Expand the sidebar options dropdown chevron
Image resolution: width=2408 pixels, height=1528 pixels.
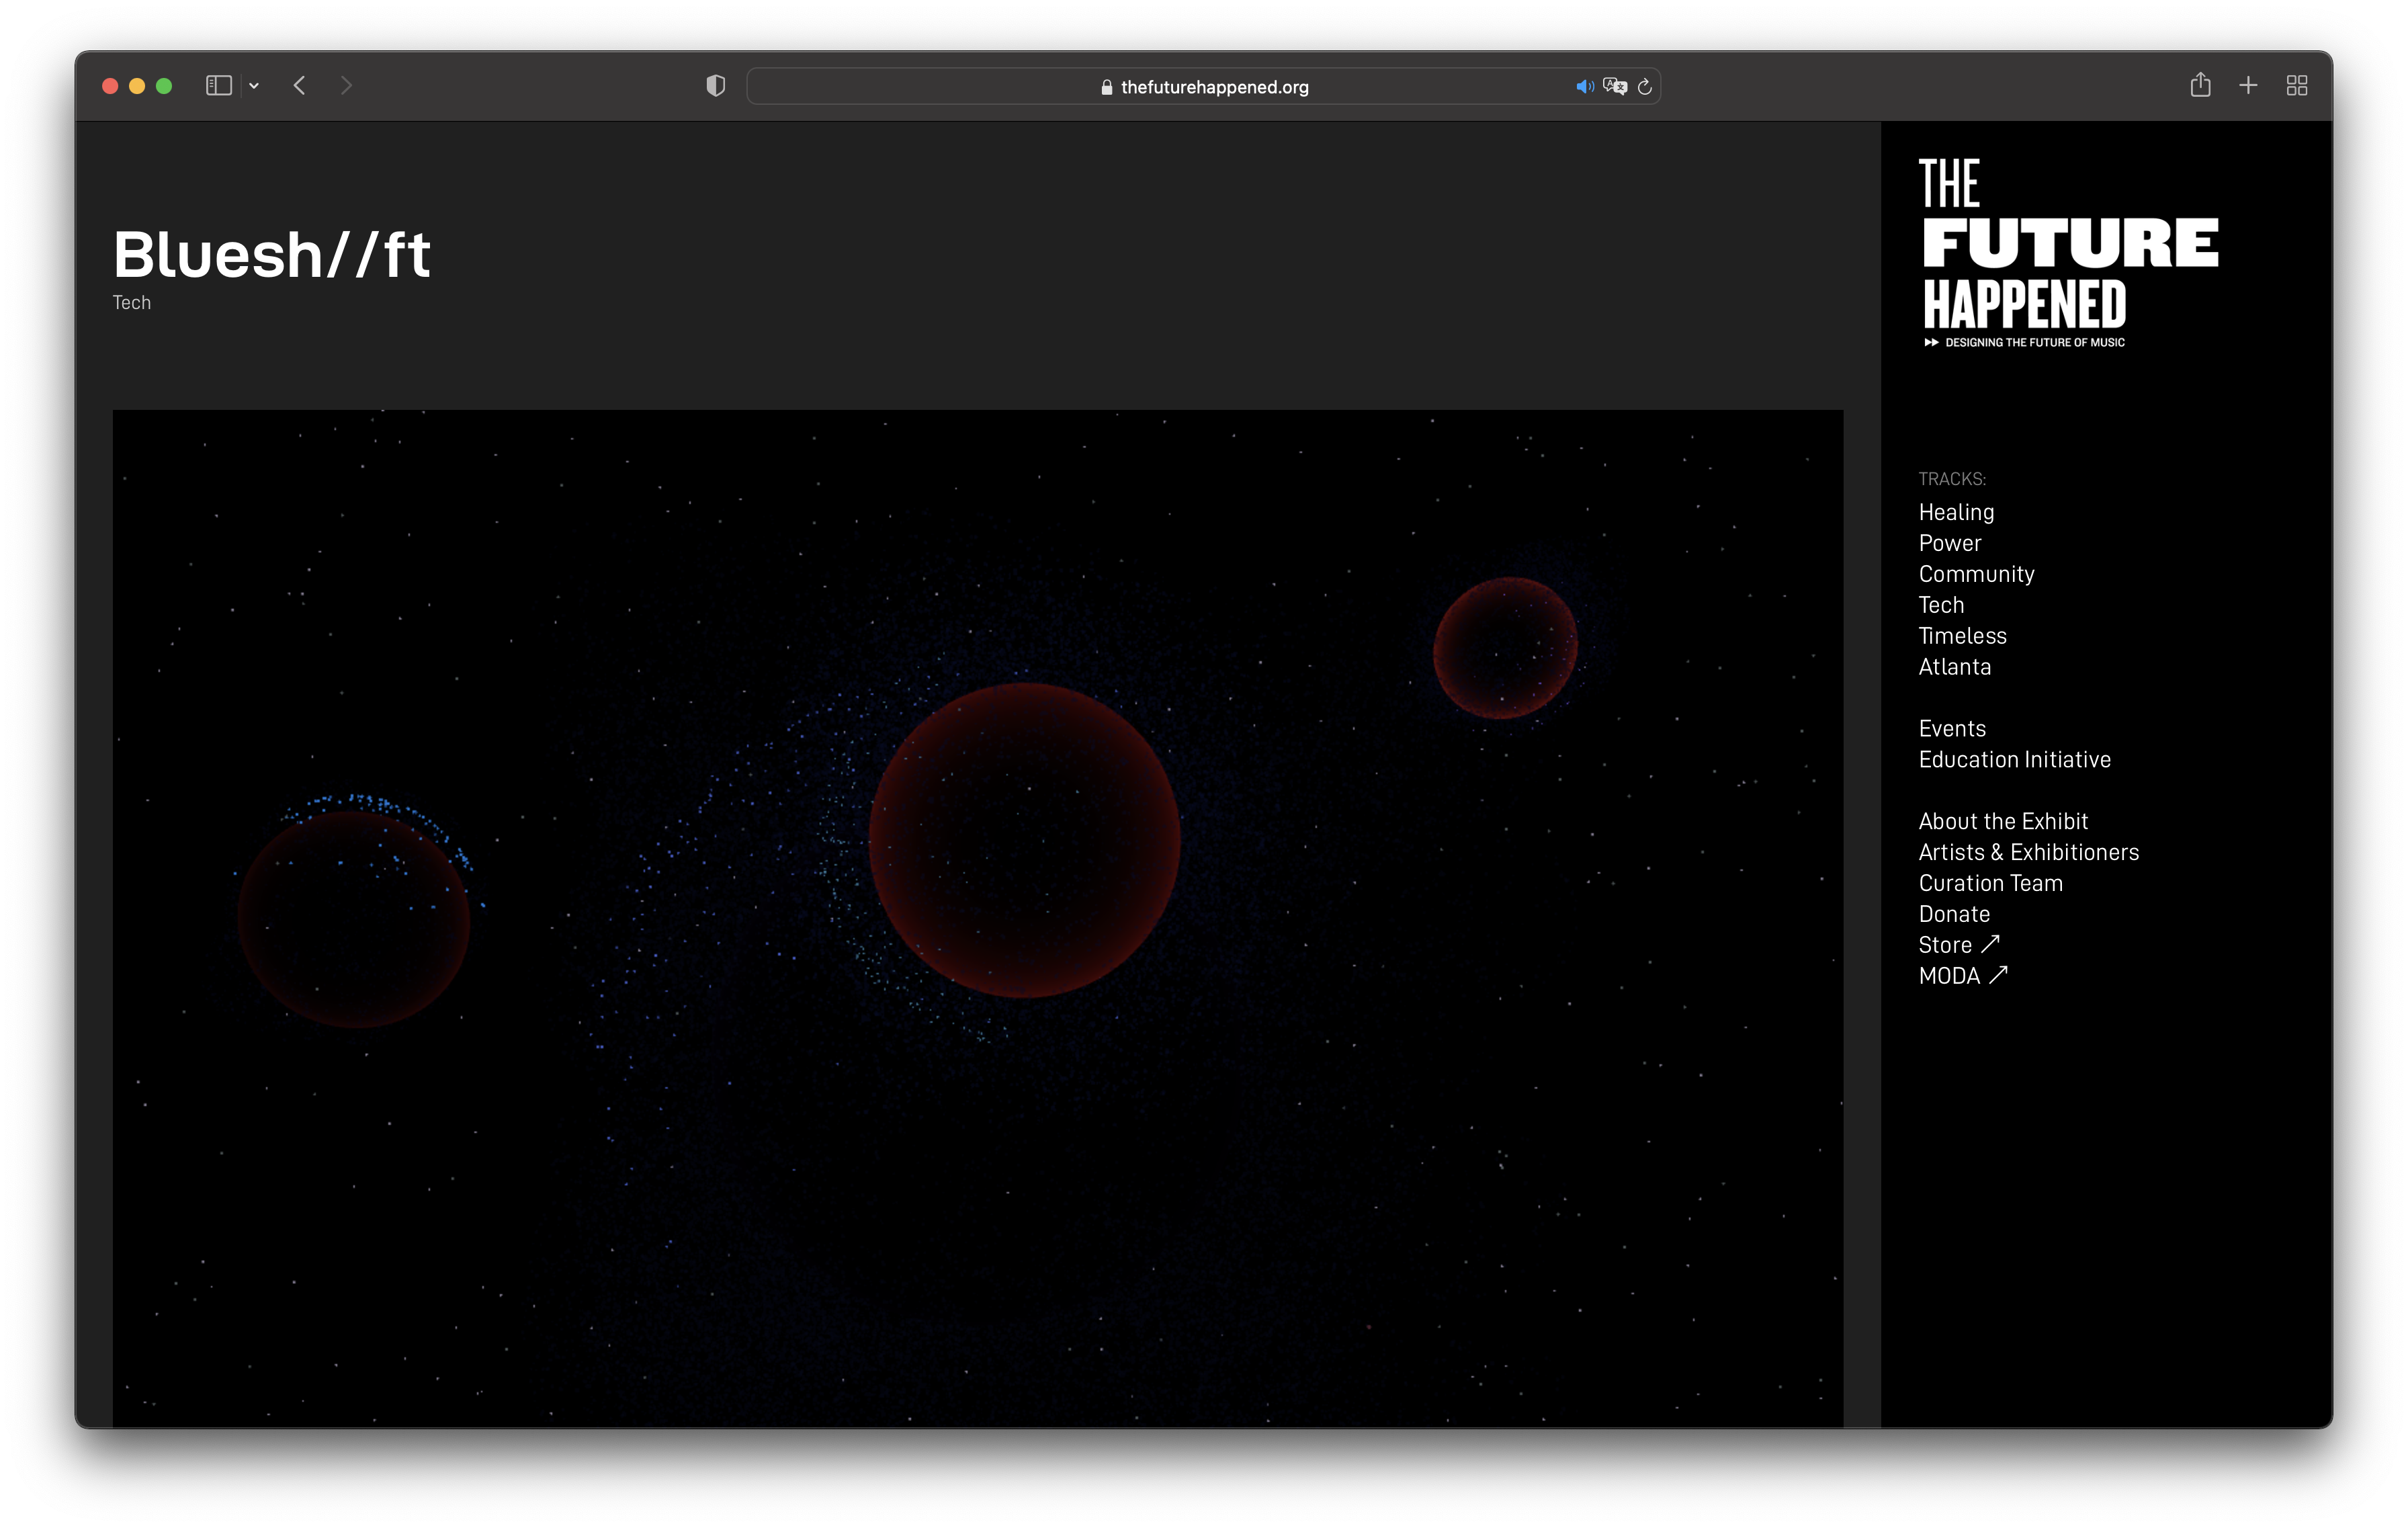pos(254,86)
